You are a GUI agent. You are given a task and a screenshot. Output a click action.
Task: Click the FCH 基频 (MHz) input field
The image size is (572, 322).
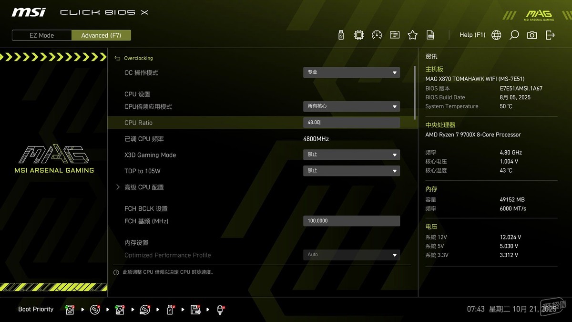tap(351, 221)
